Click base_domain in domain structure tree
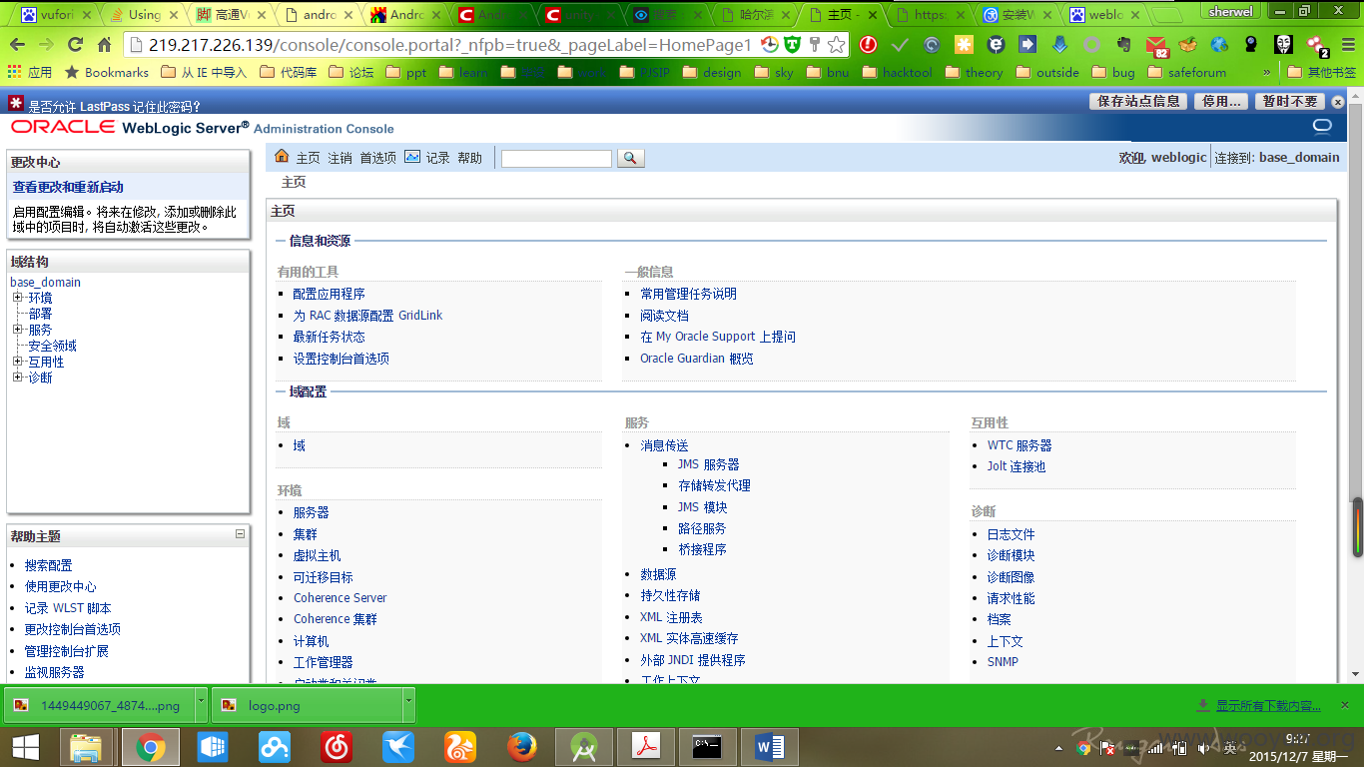The width and height of the screenshot is (1364, 767). coord(45,282)
